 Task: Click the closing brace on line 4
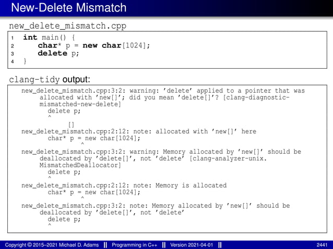25,61
